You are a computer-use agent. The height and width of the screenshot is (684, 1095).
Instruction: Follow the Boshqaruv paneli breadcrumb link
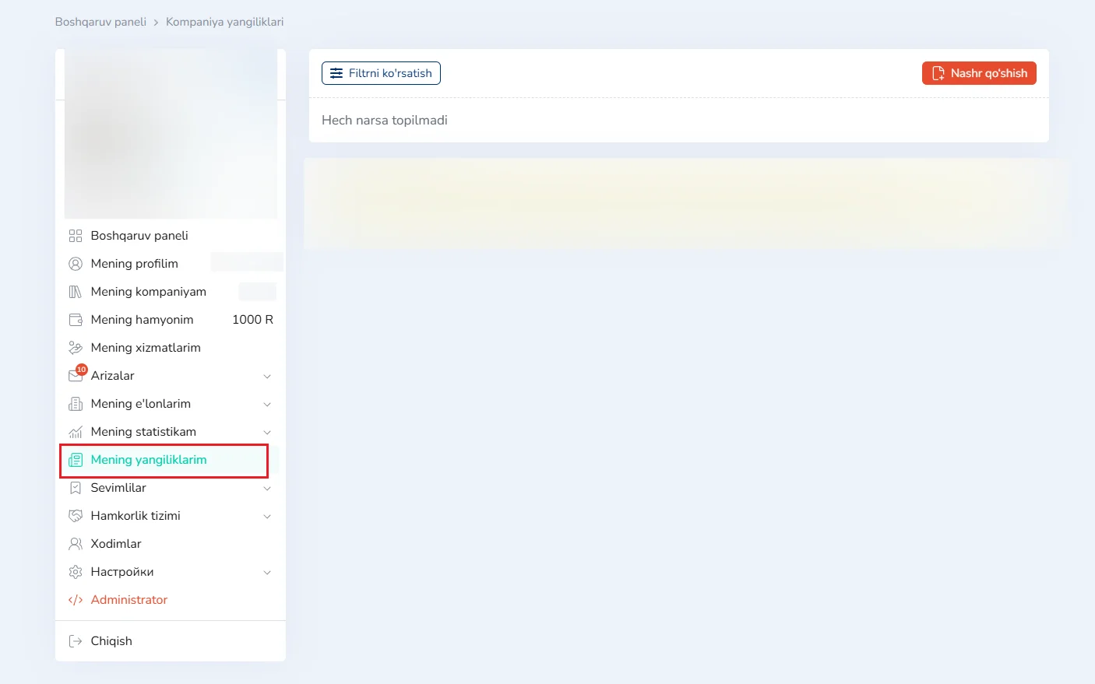[100, 22]
